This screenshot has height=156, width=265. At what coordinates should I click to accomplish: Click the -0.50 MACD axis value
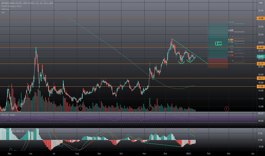tap(260, 147)
